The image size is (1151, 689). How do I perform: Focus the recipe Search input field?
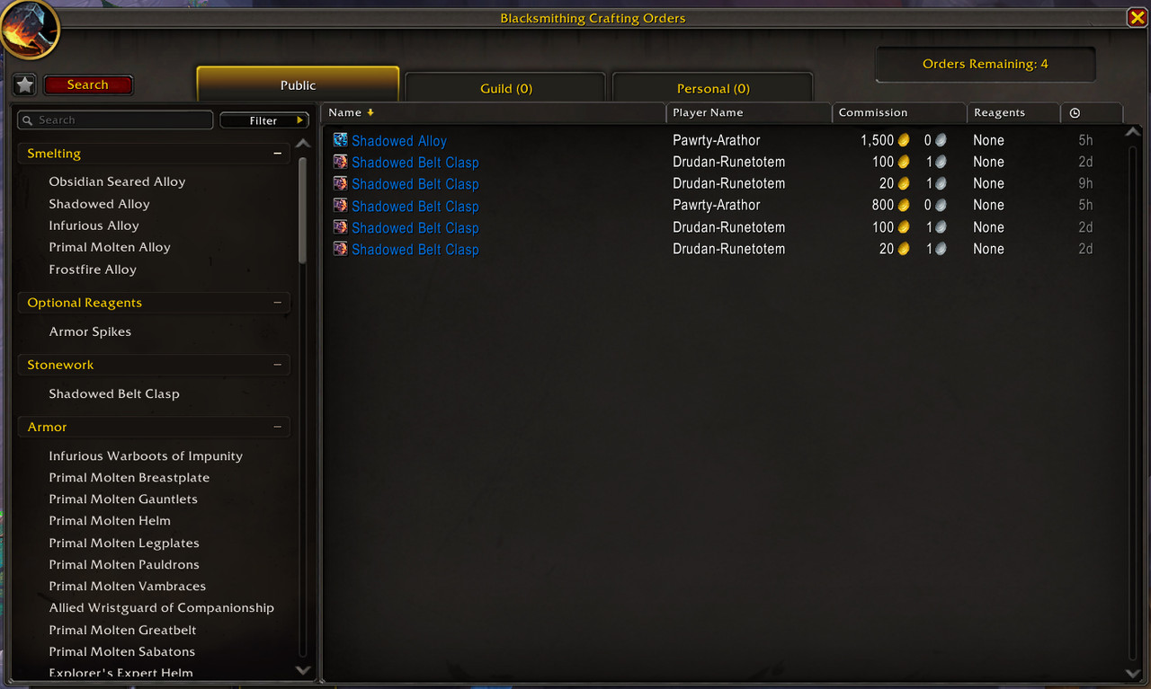[115, 120]
